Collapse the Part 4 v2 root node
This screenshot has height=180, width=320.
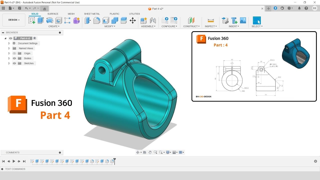coord(5,38)
